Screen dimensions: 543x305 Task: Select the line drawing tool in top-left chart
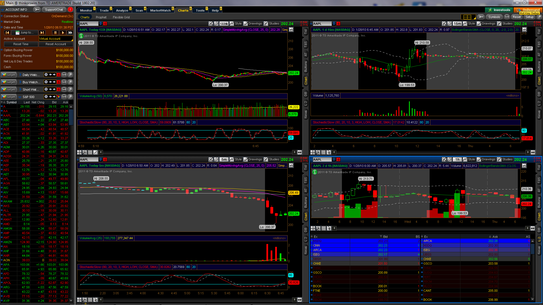pyautogui.click(x=95, y=152)
